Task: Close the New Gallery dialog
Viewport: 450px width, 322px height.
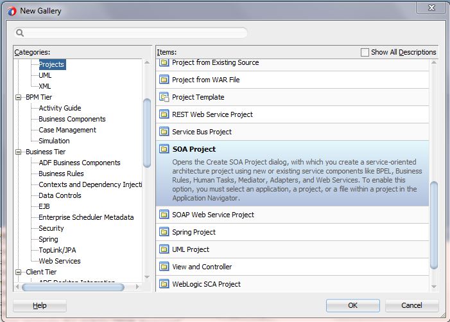Action: tap(431, 8)
